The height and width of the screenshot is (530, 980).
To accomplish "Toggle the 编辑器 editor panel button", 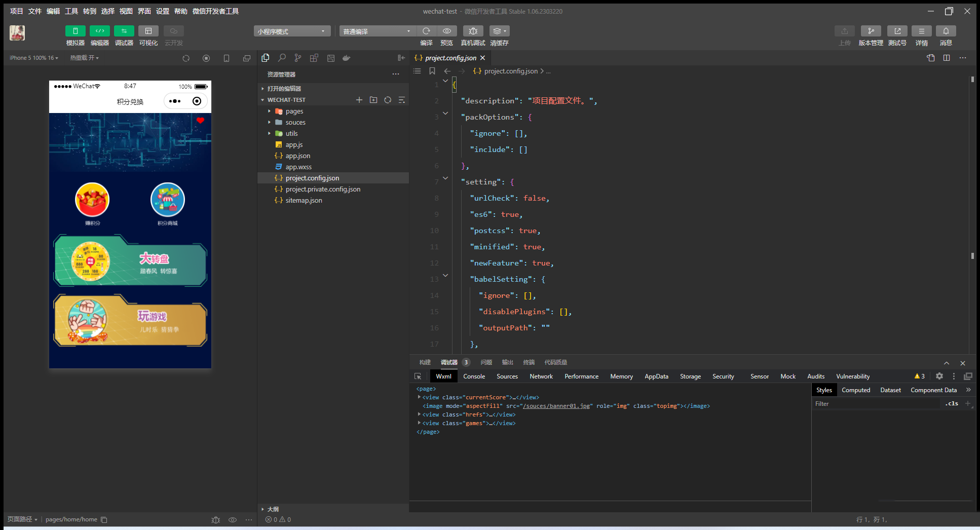I will [x=100, y=31].
